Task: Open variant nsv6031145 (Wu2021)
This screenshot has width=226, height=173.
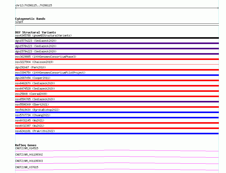Action: [x=30, y=120]
